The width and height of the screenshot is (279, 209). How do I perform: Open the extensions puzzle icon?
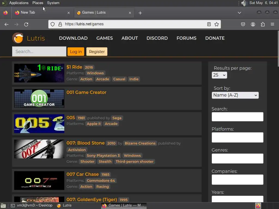[263, 24]
